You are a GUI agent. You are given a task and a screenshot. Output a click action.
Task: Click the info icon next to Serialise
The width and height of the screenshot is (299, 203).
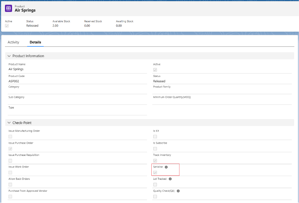tap(166, 167)
